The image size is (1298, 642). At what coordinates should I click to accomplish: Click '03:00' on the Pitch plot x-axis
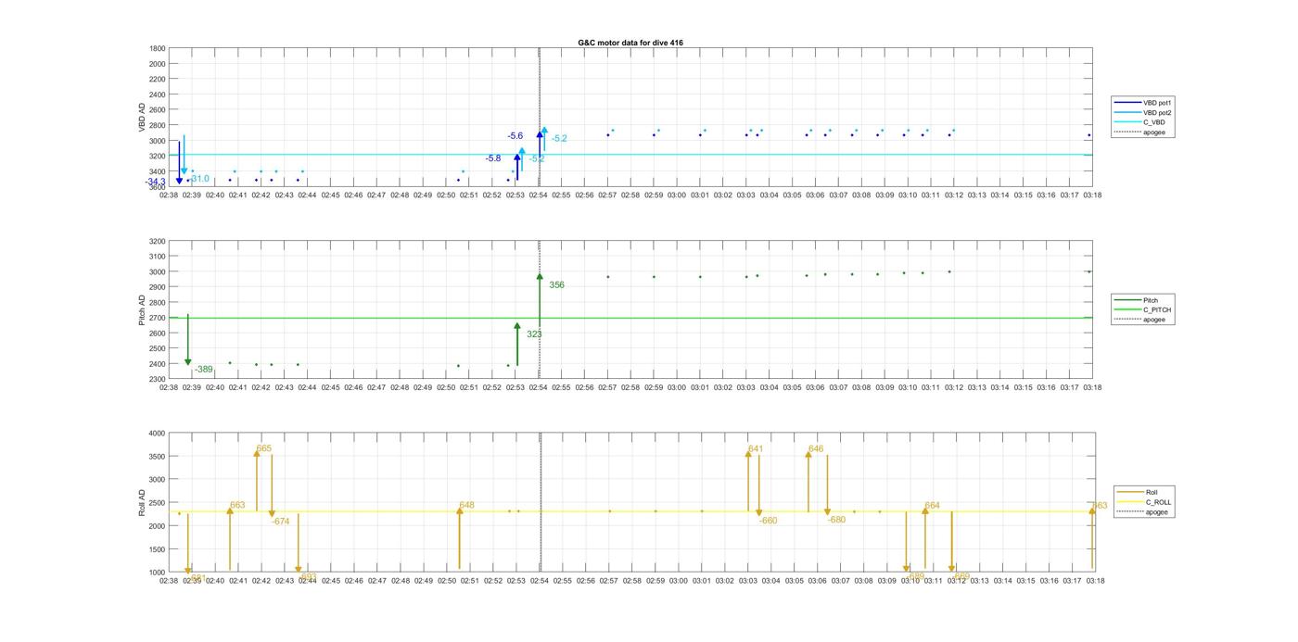click(677, 387)
